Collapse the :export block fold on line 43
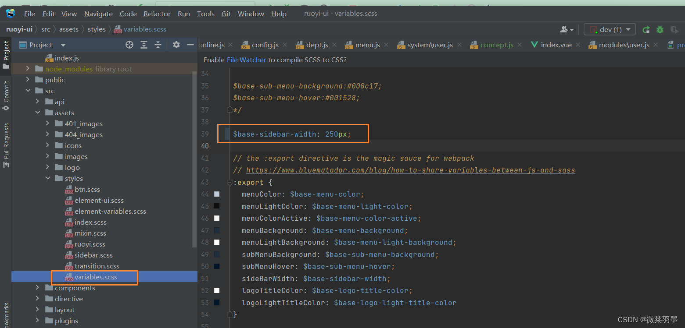685x328 pixels. click(x=230, y=183)
